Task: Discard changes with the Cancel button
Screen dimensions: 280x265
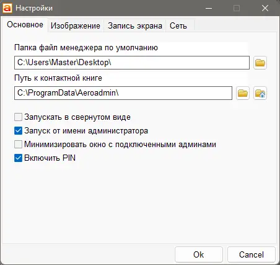Action: point(252,254)
